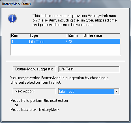
Task: Select run 1 in the listbox
Action: pyautogui.click(x=66, y=42)
